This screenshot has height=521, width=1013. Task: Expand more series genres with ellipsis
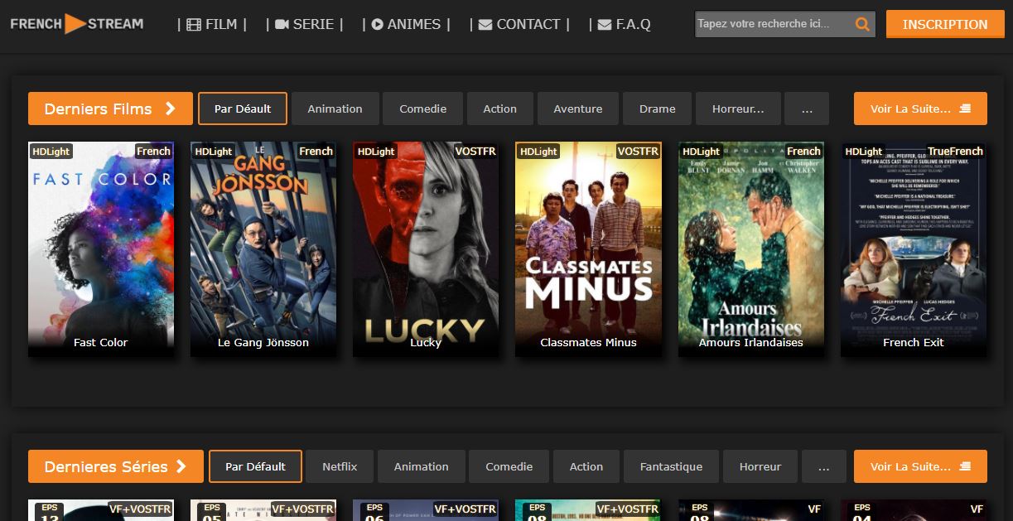tap(823, 466)
